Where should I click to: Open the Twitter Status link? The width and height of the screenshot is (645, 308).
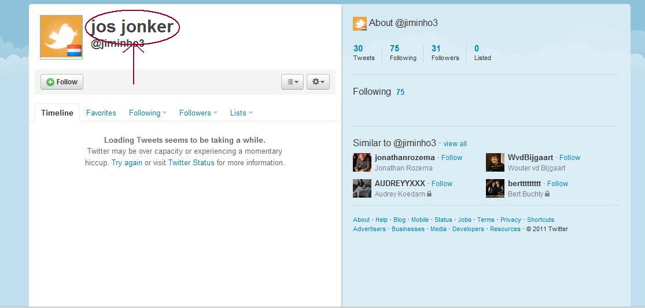(x=191, y=162)
